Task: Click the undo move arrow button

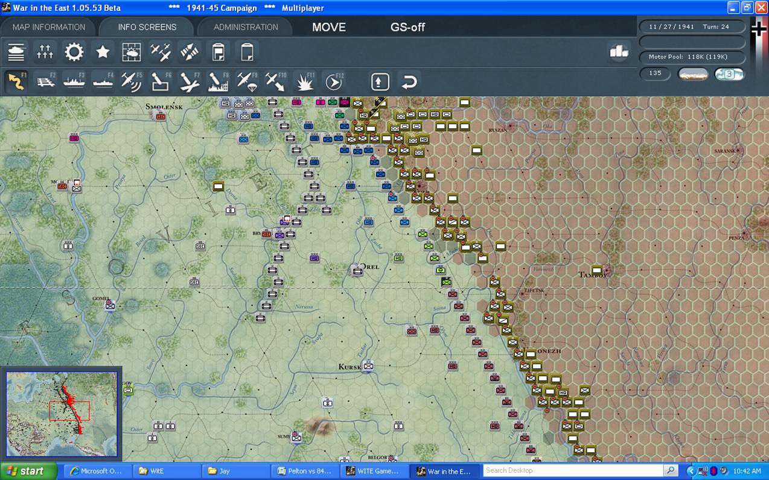Action: [x=409, y=81]
